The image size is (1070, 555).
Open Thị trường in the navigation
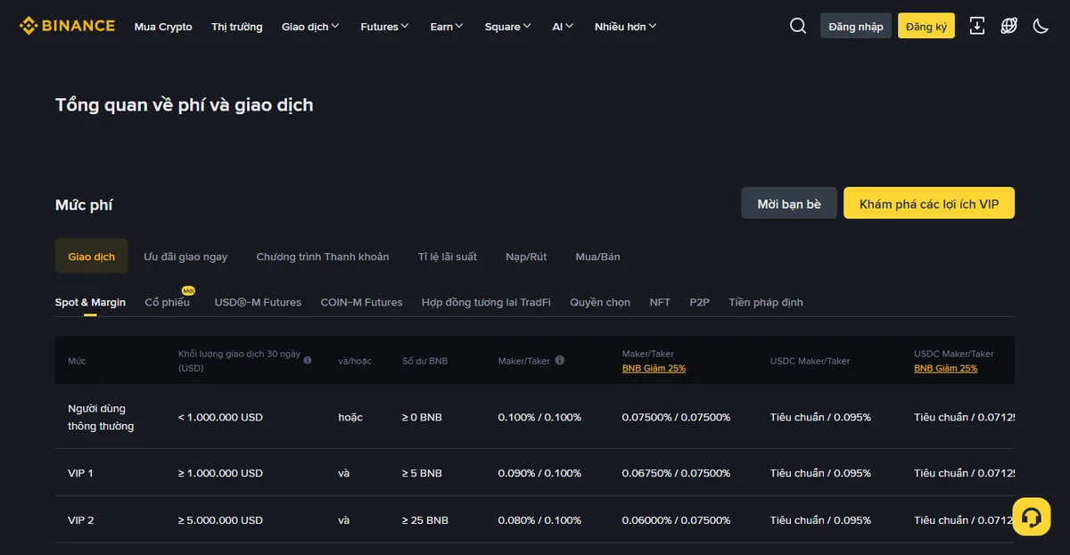237,27
